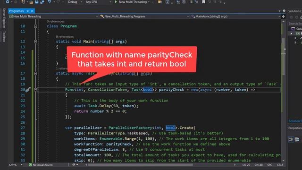Image resolution: width=302 pixels, height=170 pixels.
Task: Open the New_Multi_Threading.Program type dropdown
Action: pos(144,17)
